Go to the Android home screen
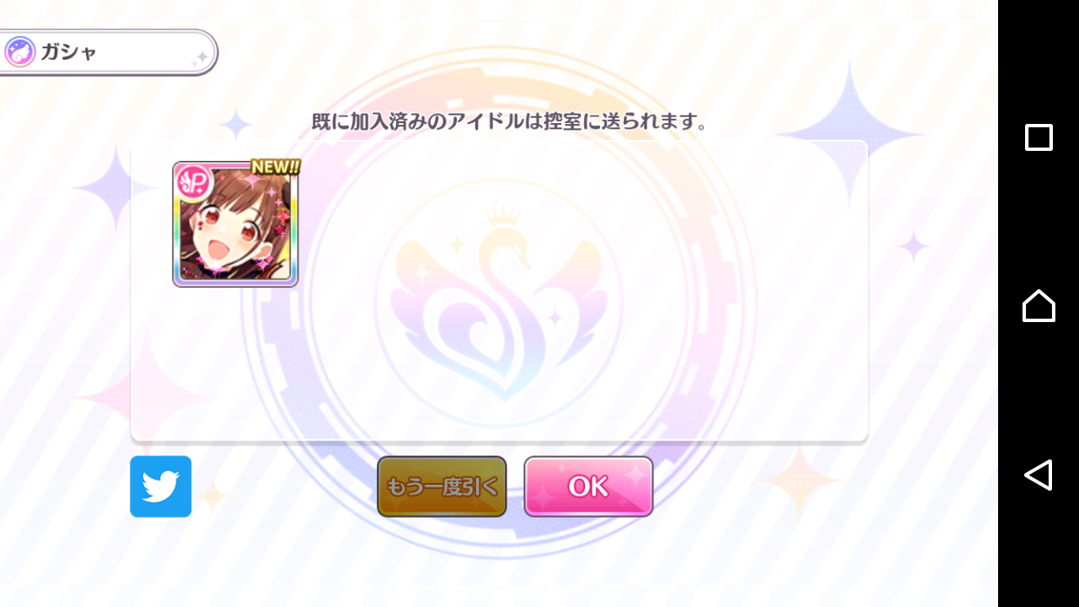The height and width of the screenshot is (607, 1079). [1039, 305]
